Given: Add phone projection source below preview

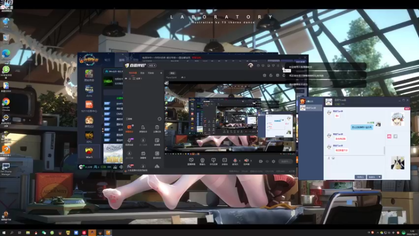Looking at the screenshot, I should [213, 160].
